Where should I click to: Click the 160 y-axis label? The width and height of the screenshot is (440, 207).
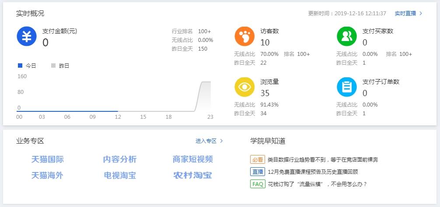[22, 76]
